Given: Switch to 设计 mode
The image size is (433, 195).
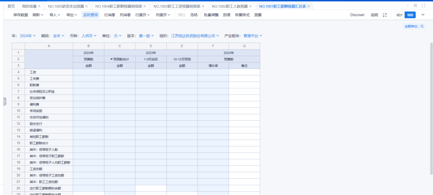Looking at the screenshot, I should coord(400,15).
